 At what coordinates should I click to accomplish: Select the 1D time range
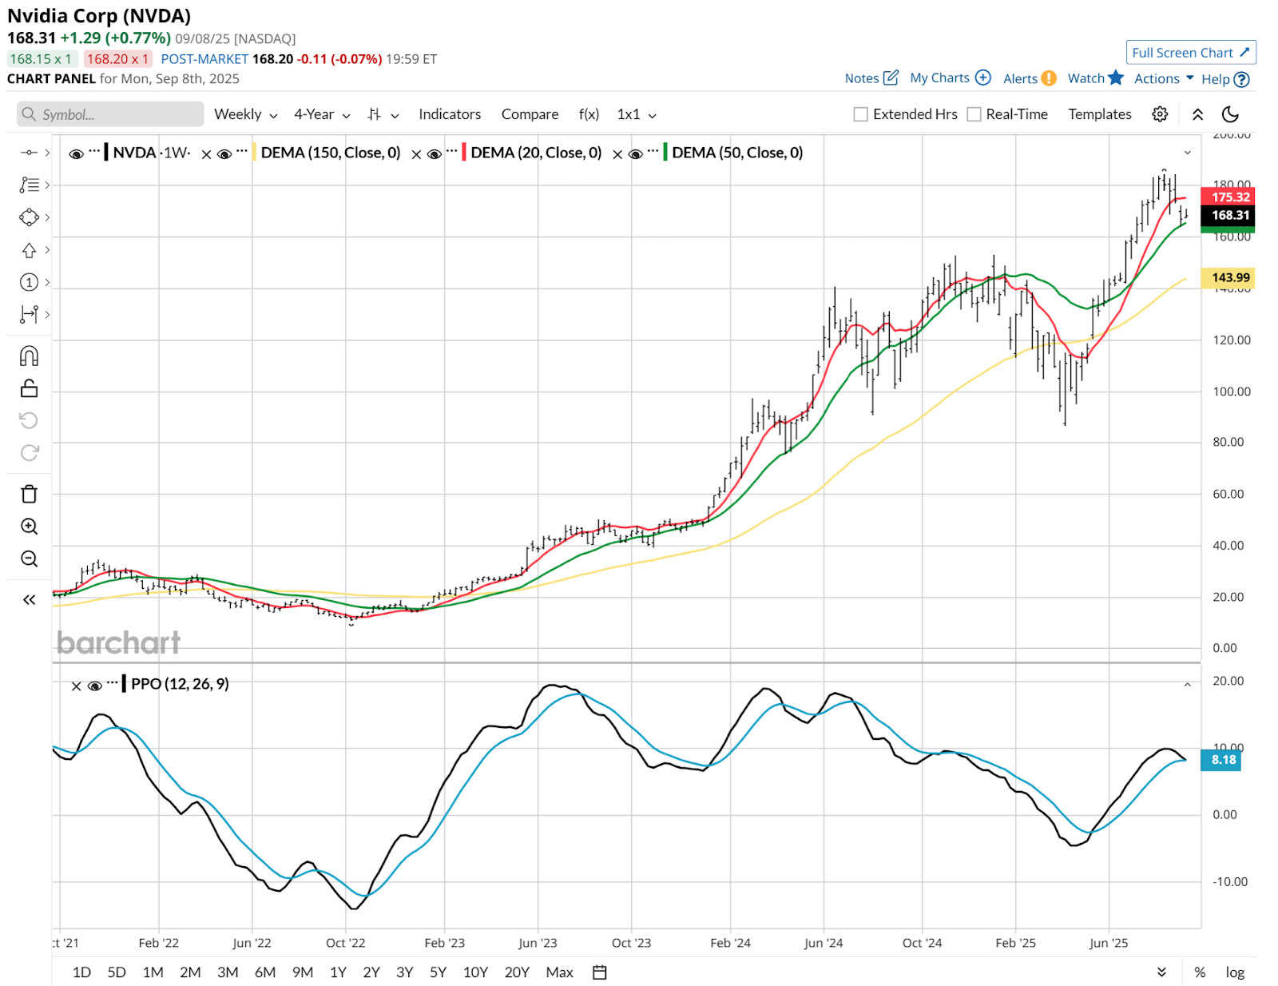pos(81,972)
